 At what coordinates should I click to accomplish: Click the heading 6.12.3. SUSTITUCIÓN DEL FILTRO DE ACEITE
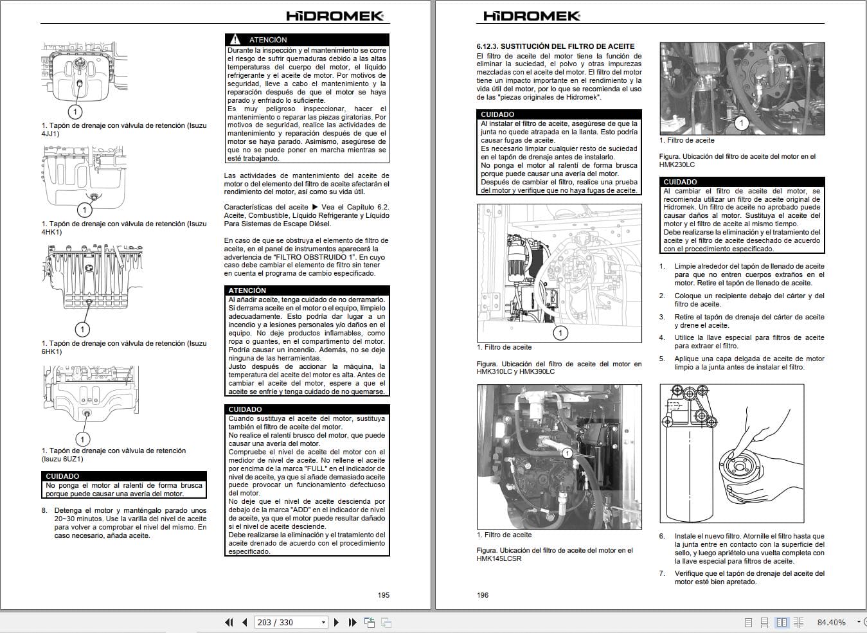pyautogui.click(x=555, y=46)
